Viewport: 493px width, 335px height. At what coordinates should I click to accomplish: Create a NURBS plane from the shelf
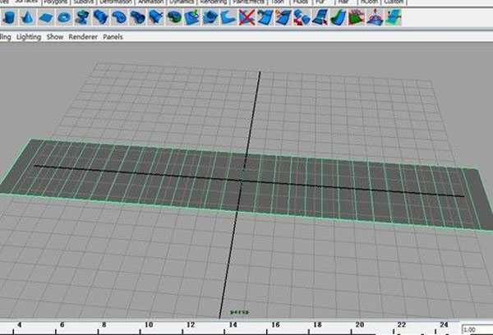(x=45, y=17)
